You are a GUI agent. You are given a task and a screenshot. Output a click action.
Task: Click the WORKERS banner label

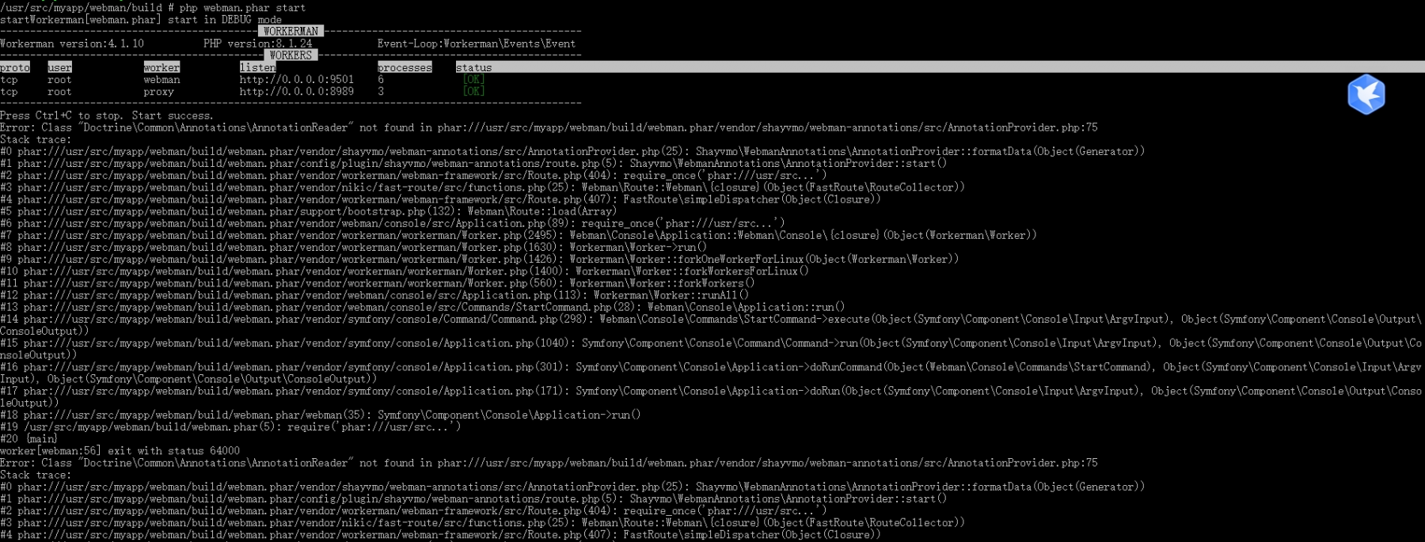(291, 55)
